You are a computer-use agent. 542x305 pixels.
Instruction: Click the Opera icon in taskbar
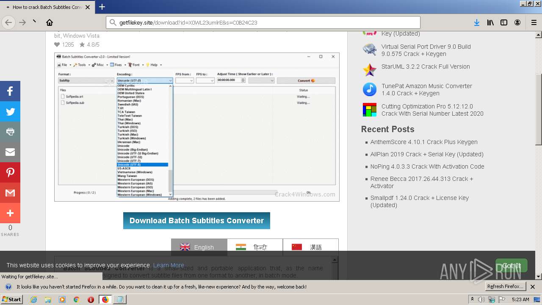[91, 299]
